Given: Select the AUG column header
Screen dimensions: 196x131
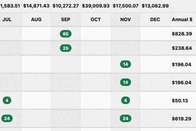Looking at the screenshot, I should pos(36,19).
